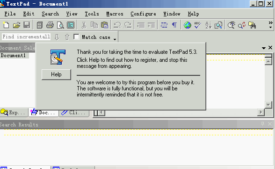The width and height of the screenshot is (275, 169).
Task: Click the Help button in dialog
Action: 56,74
